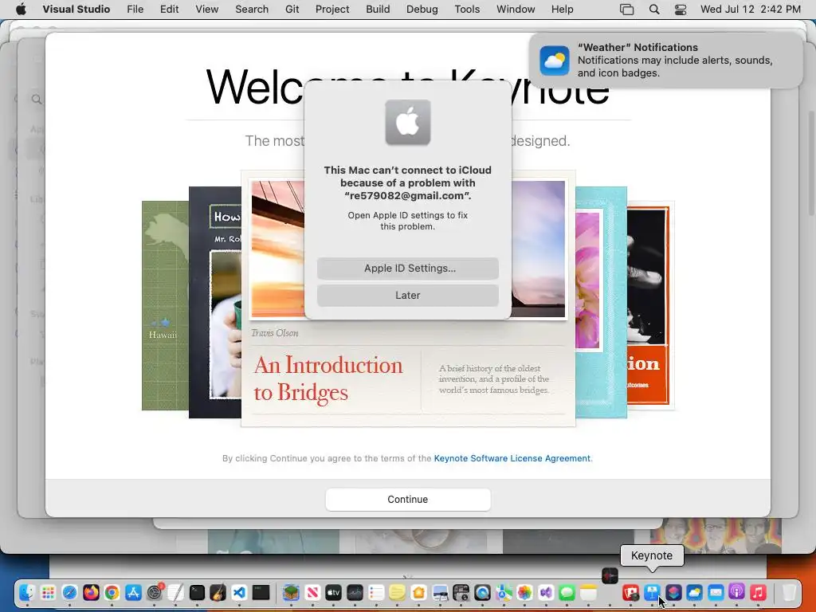Open Podcasts from the Dock
This screenshot has height=612, width=816.
(737, 592)
